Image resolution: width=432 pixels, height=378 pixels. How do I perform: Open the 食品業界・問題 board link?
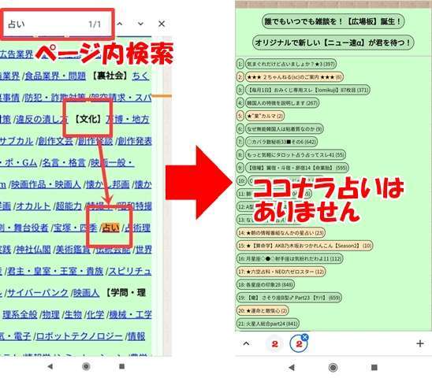55,76
